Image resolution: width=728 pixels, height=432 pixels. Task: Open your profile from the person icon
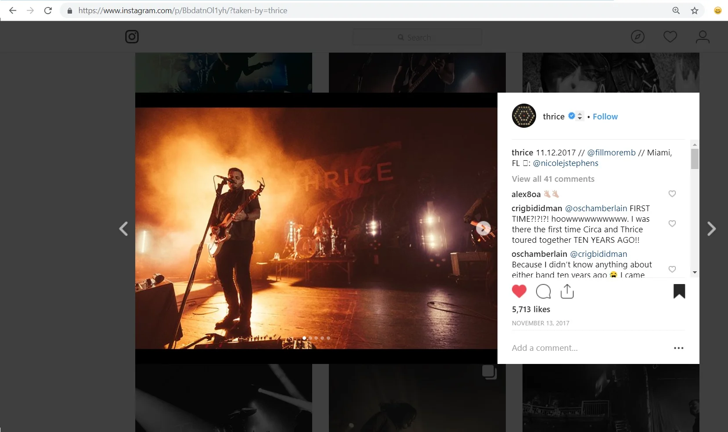[x=703, y=37]
